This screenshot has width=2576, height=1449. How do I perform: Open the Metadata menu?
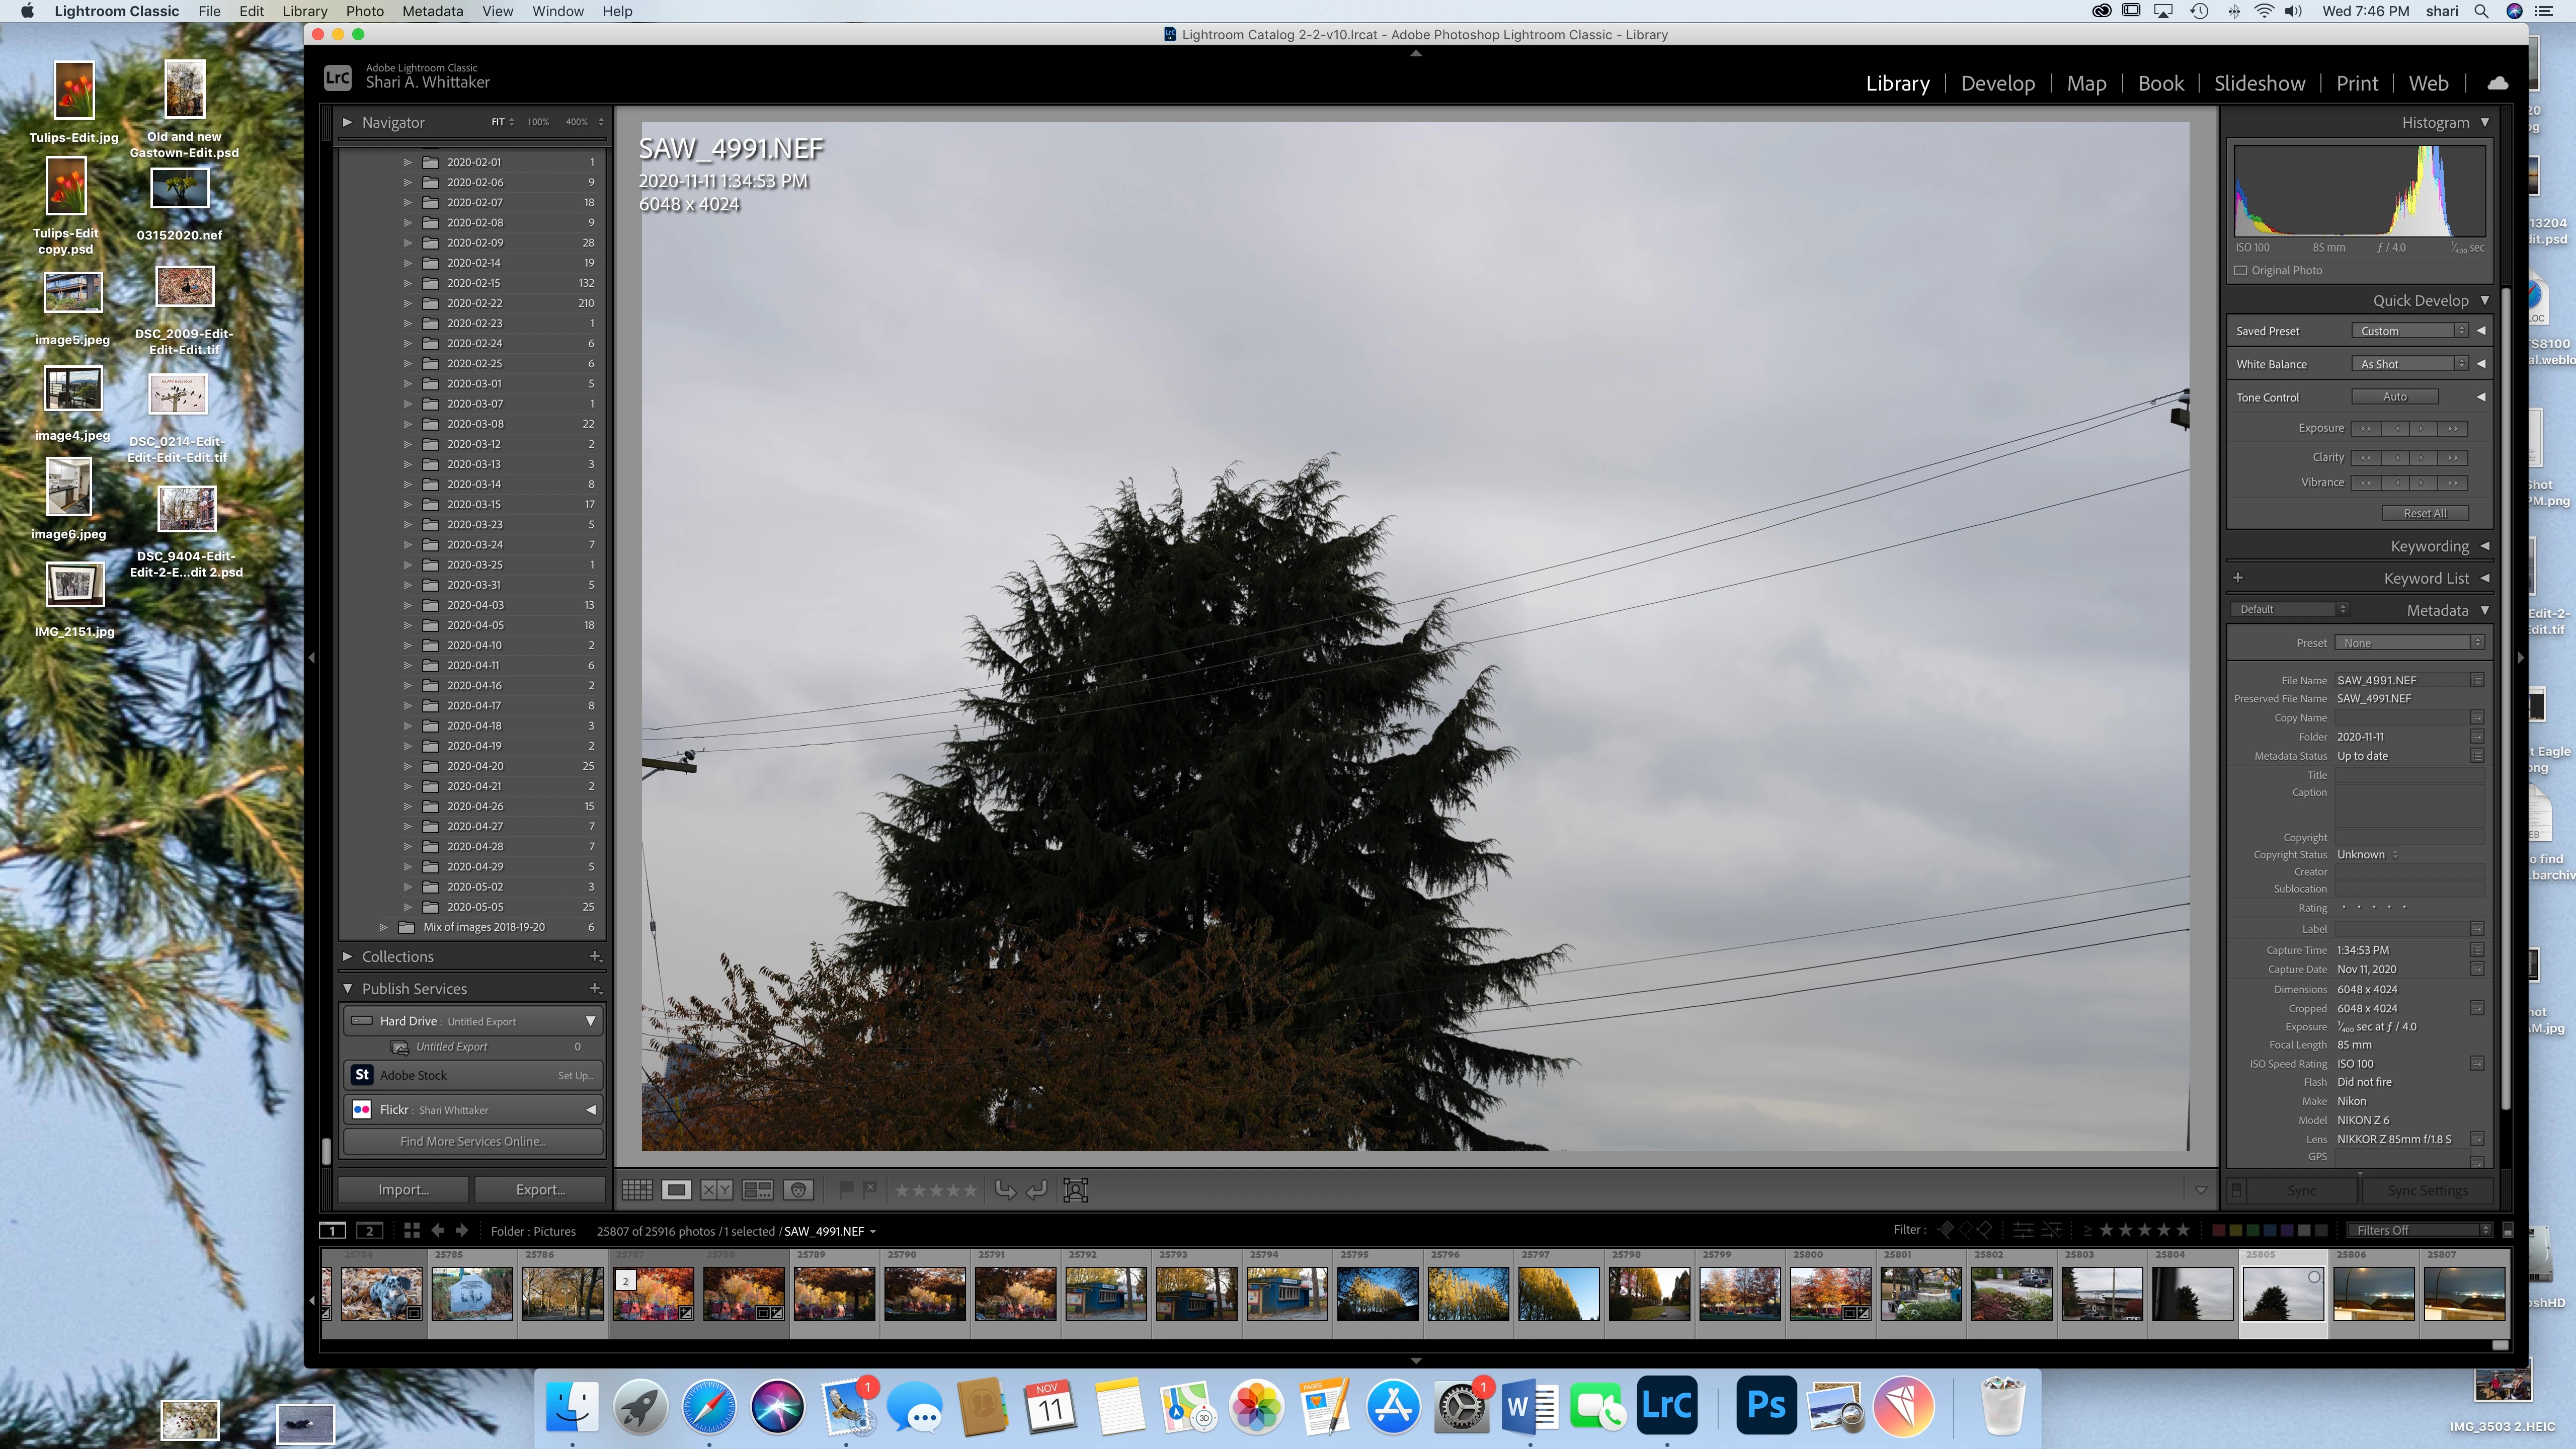433,11
